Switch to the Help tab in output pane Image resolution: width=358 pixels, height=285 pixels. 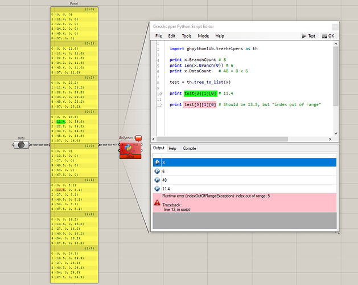click(172, 148)
